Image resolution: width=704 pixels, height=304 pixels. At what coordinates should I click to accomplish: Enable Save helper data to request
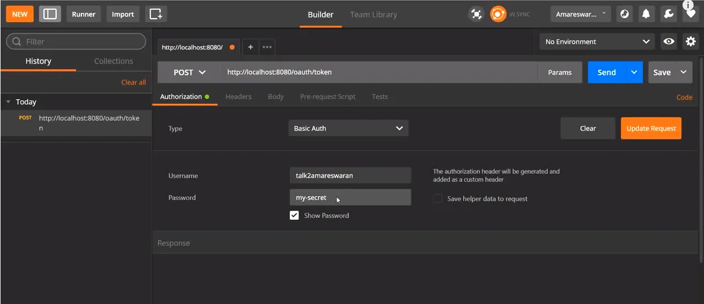pyautogui.click(x=437, y=199)
